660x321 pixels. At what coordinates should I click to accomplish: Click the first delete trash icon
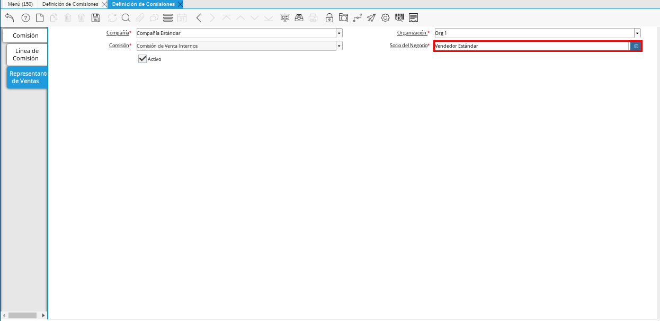coord(68,17)
